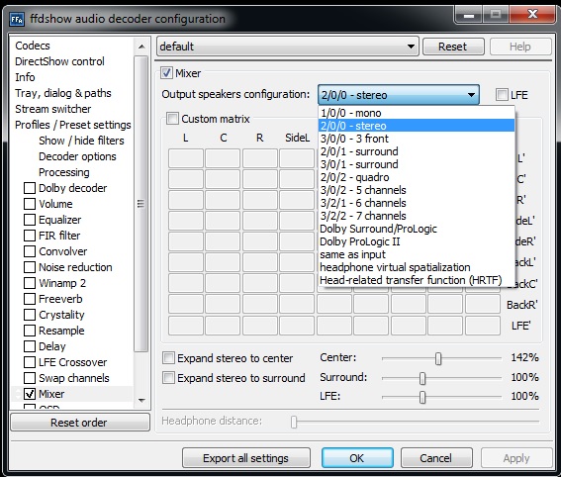Open DirectShow control page
Viewport: 561px width, 477px height.
pos(59,61)
